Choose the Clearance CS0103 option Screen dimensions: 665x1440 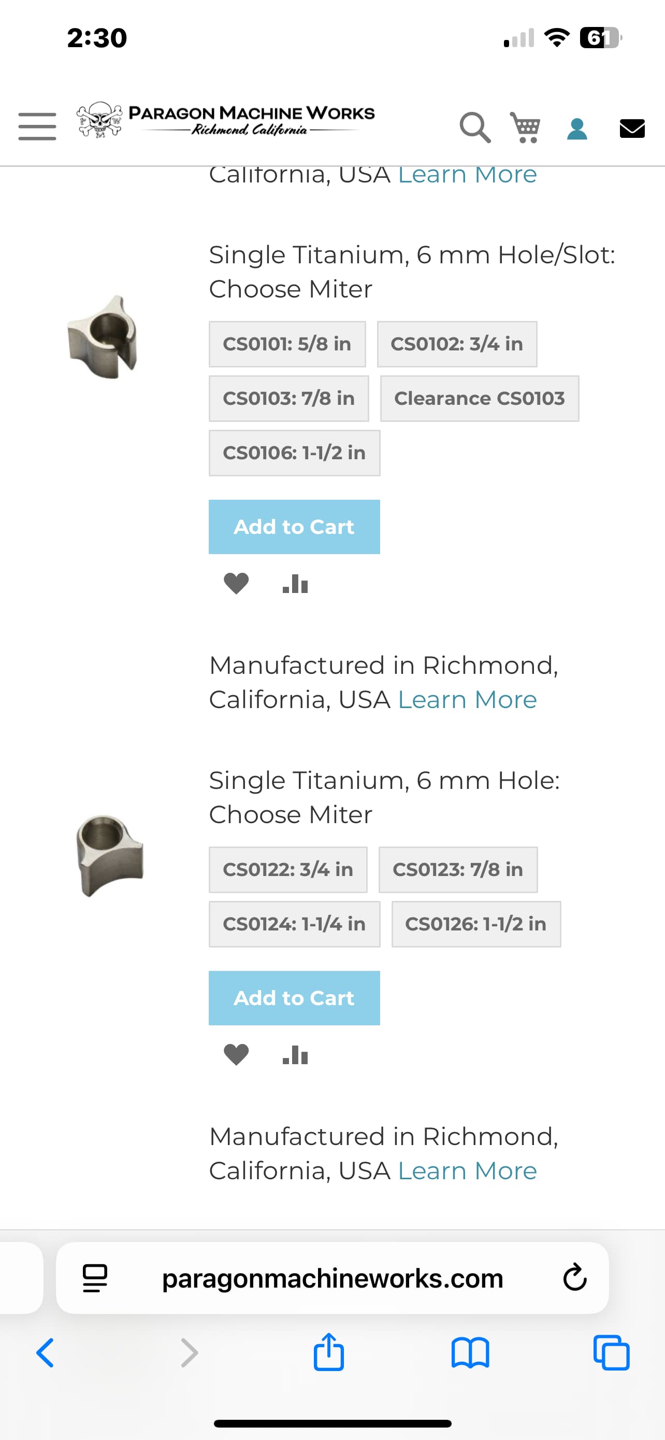(479, 398)
